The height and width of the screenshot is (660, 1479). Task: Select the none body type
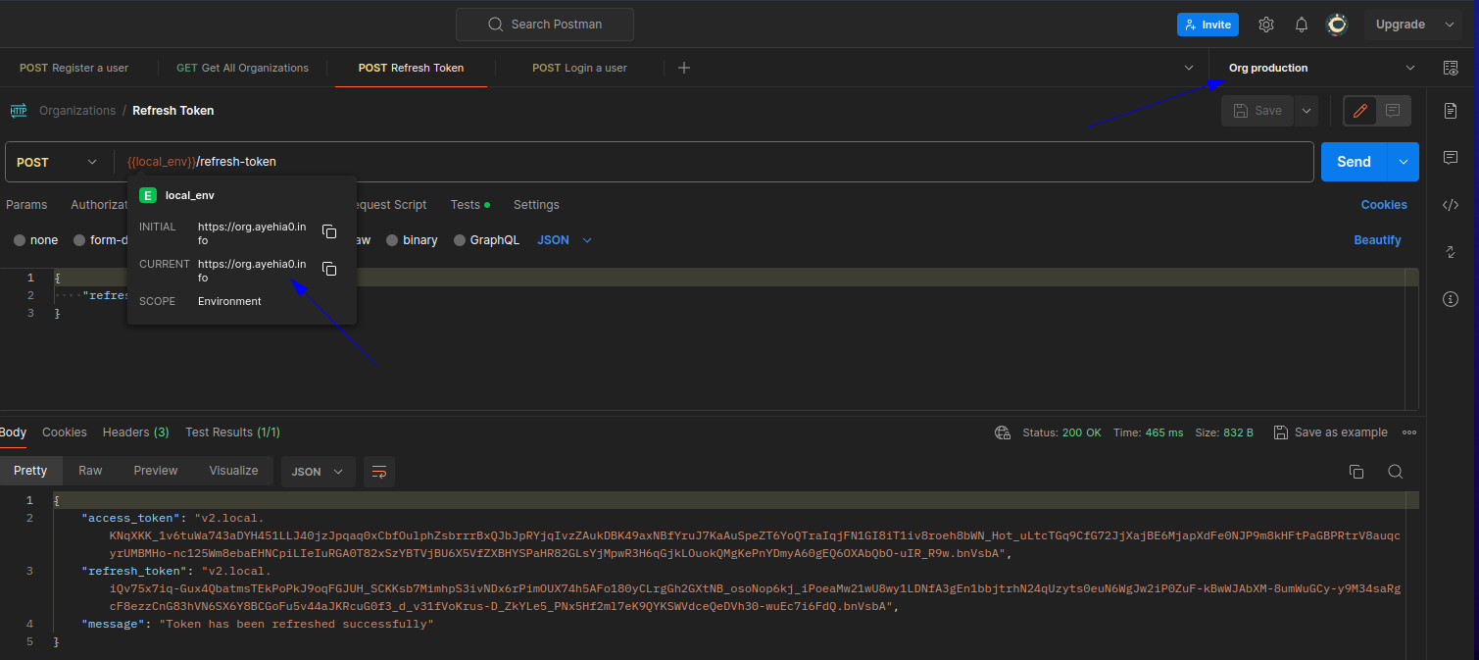35,240
